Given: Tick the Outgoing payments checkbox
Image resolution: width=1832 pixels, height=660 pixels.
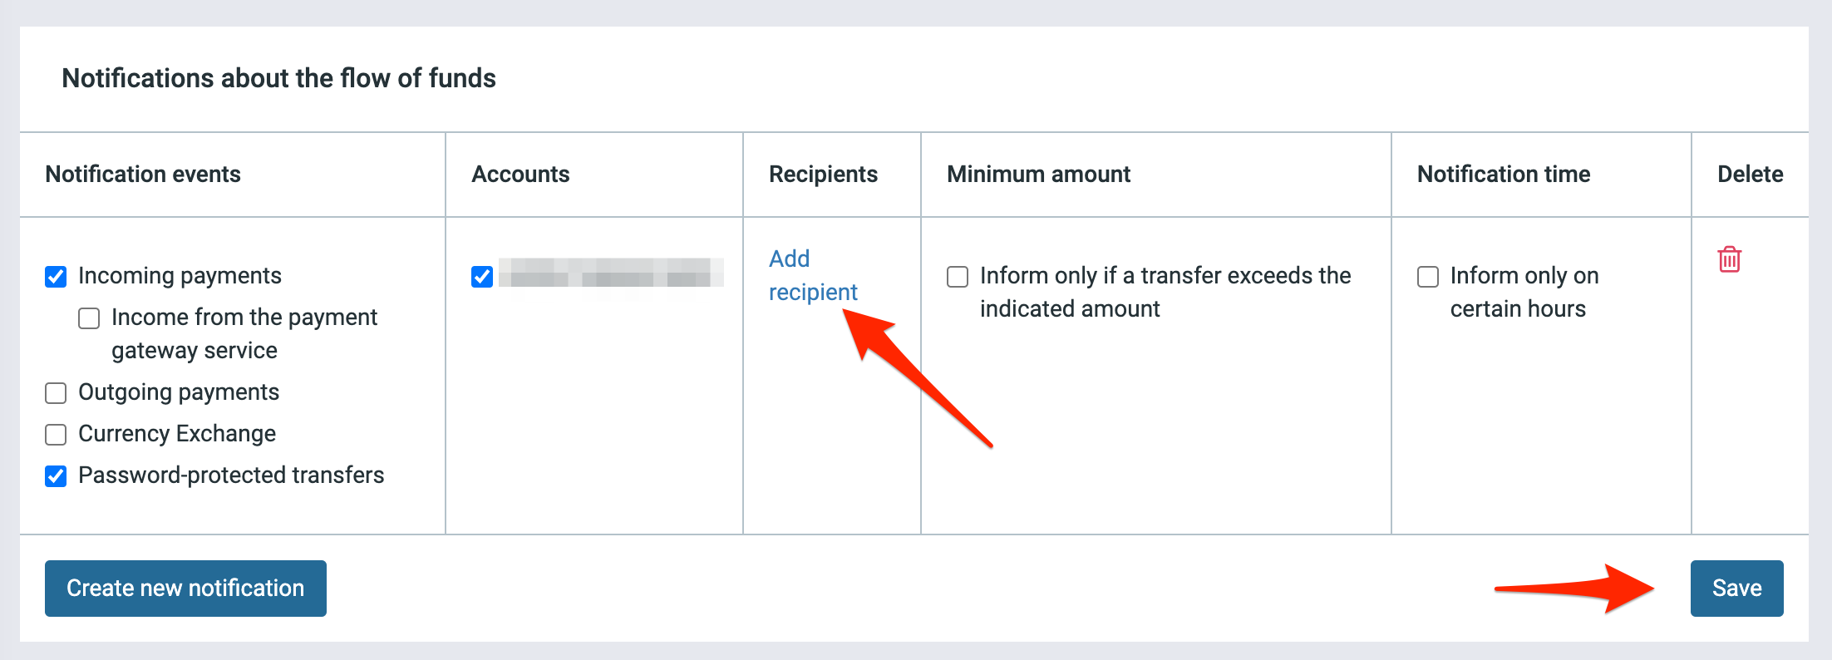Looking at the screenshot, I should pos(56,393).
